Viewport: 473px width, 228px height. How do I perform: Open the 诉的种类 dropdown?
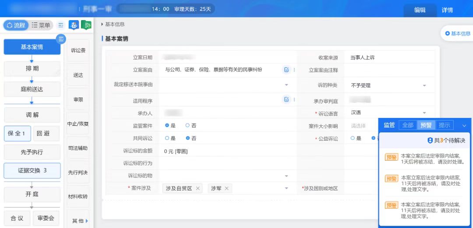[424, 86]
